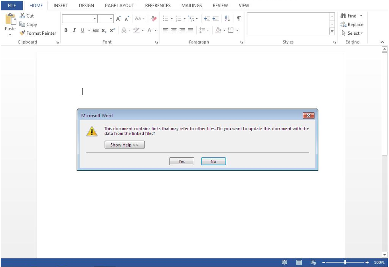389x267 pixels.
Task: Toggle show paragraph marks
Action: 239,19
